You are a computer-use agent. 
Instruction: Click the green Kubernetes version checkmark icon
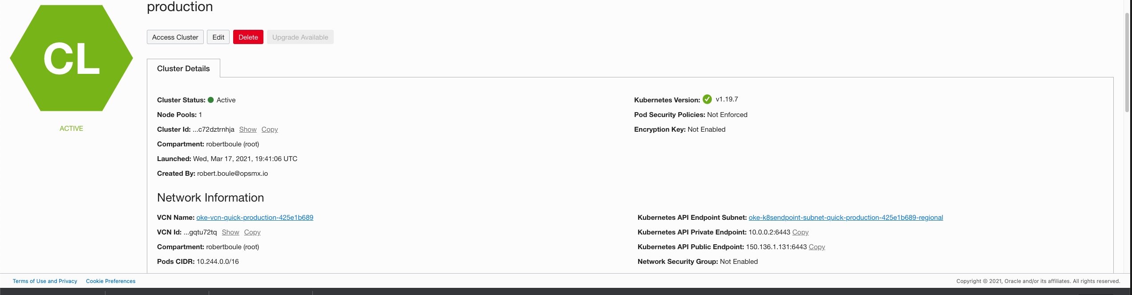click(707, 100)
